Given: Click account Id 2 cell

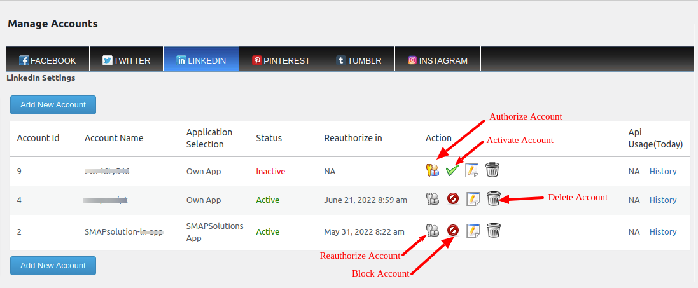Looking at the screenshot, I should [x=19, y=231].
